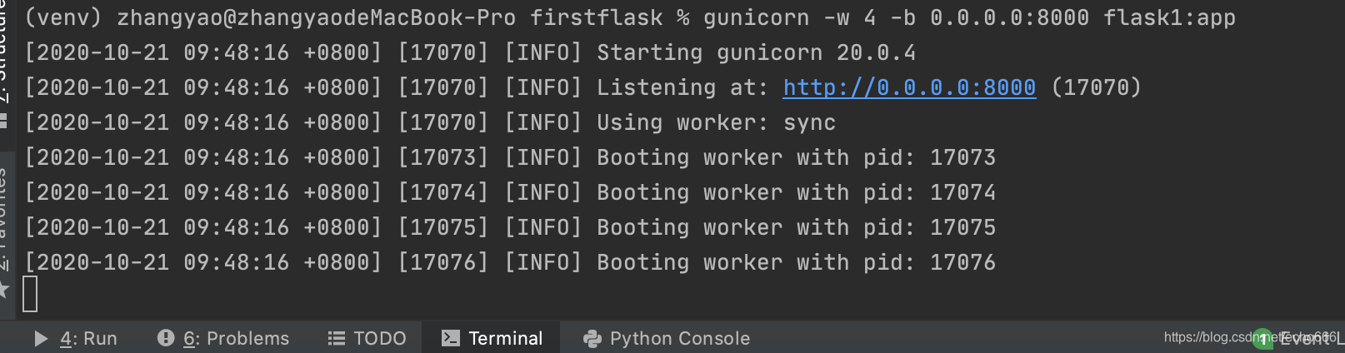Open the TODO tool window
The image size is (1345, 353).
(x=367, y=338)
